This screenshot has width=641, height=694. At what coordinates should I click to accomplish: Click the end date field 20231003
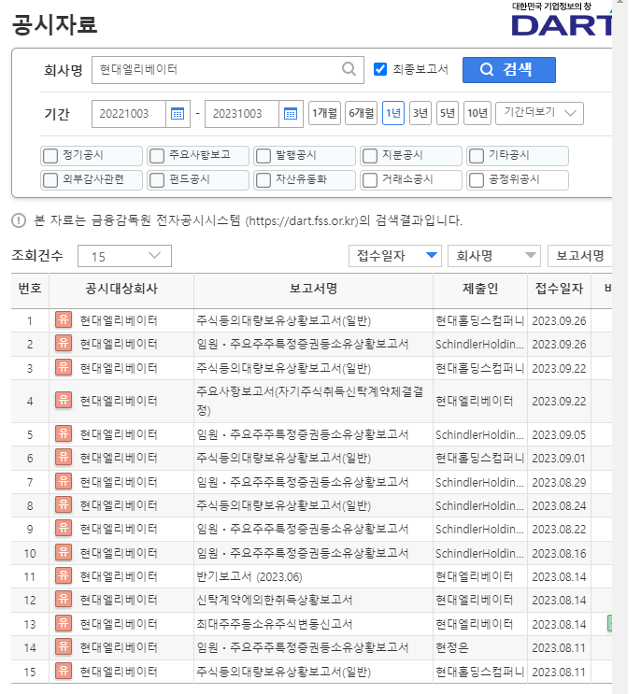click(242, 114)
